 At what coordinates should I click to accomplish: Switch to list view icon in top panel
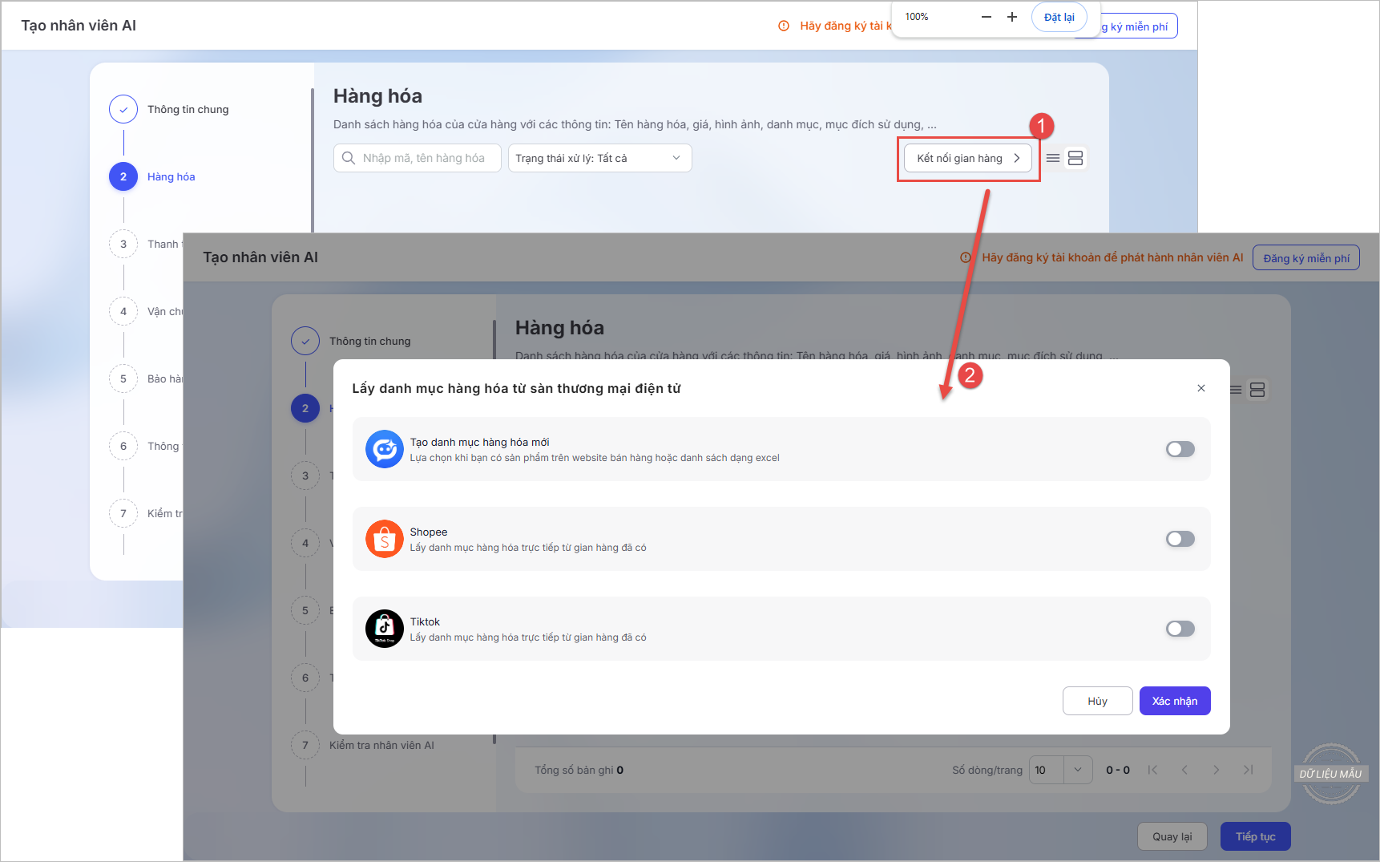[x=1053, y=158]
